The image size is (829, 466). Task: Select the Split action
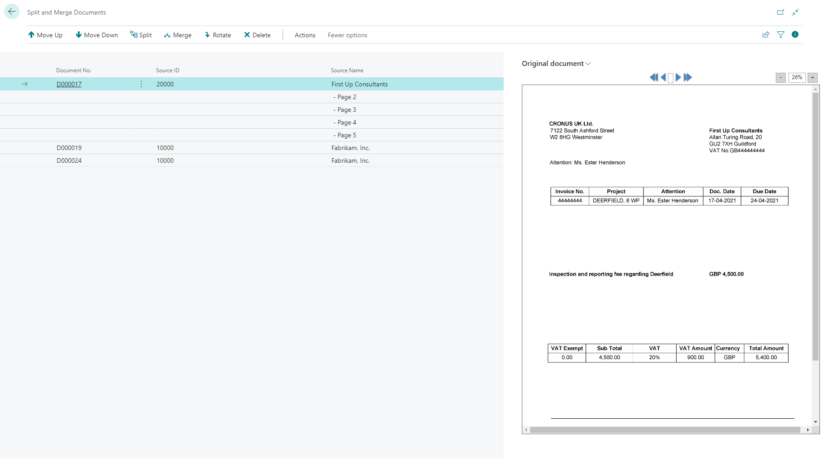point(141,35)
